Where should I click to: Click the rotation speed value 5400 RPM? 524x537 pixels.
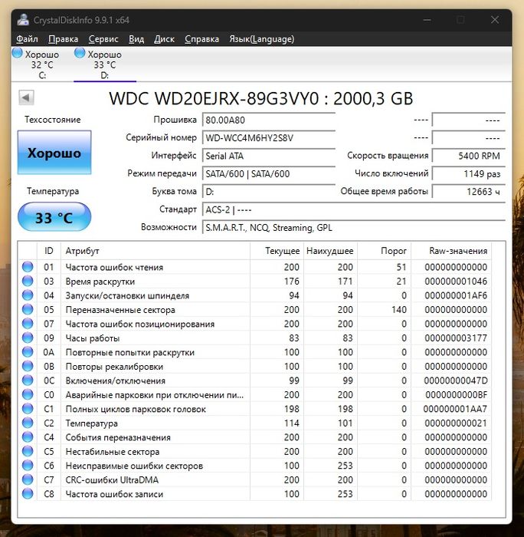[469, 156]
